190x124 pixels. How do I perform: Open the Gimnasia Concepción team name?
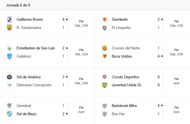pos(34,85)
